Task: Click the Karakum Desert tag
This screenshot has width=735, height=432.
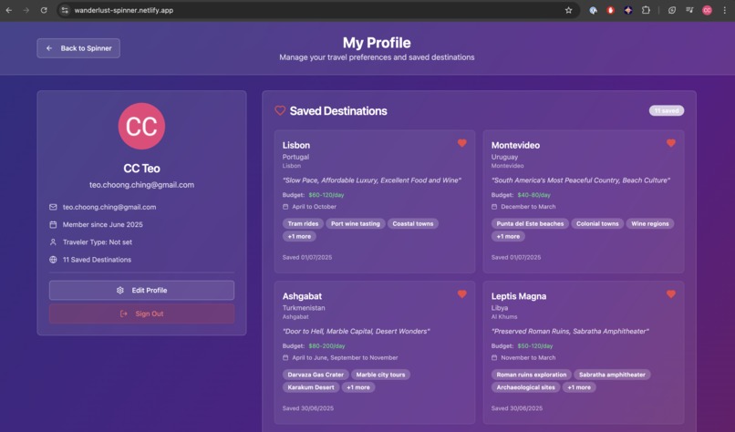Action: [311, 387]
